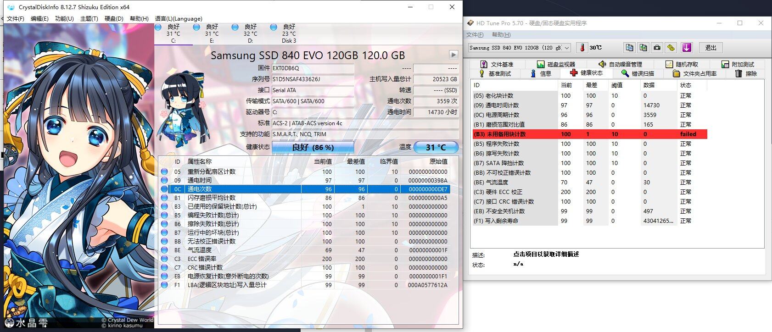
Task: Select the (B1) 磨损范围对比值 row
Action: point(590,124)
